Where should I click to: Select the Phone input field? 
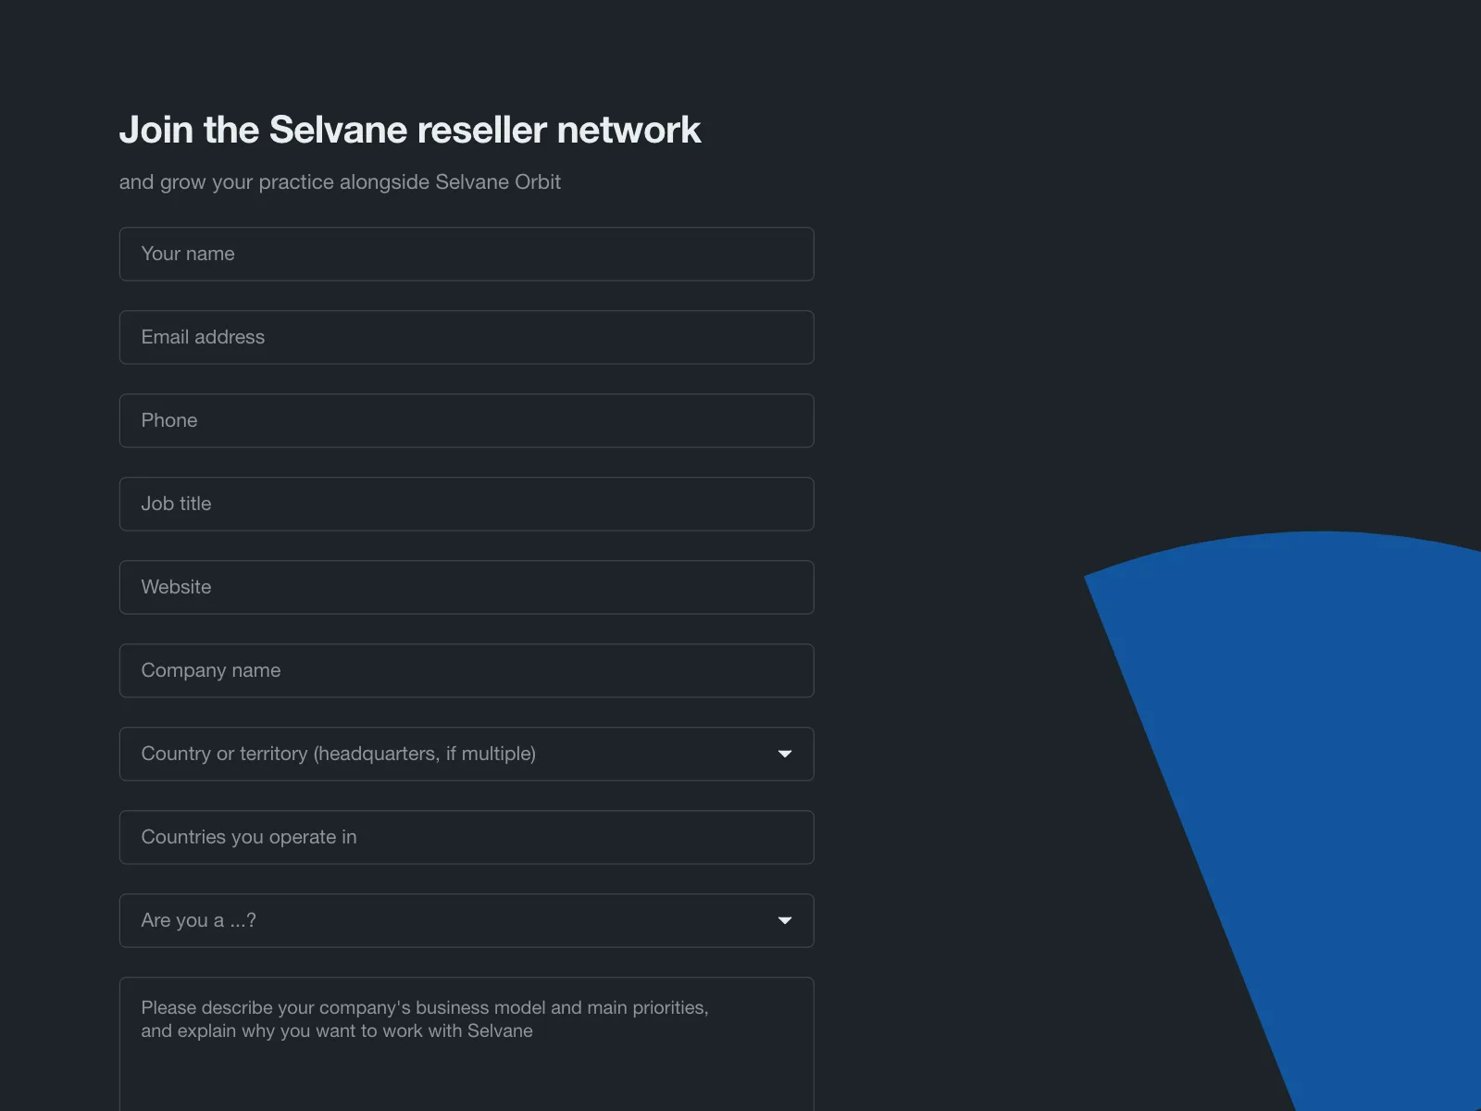click(x=467, y=420)
